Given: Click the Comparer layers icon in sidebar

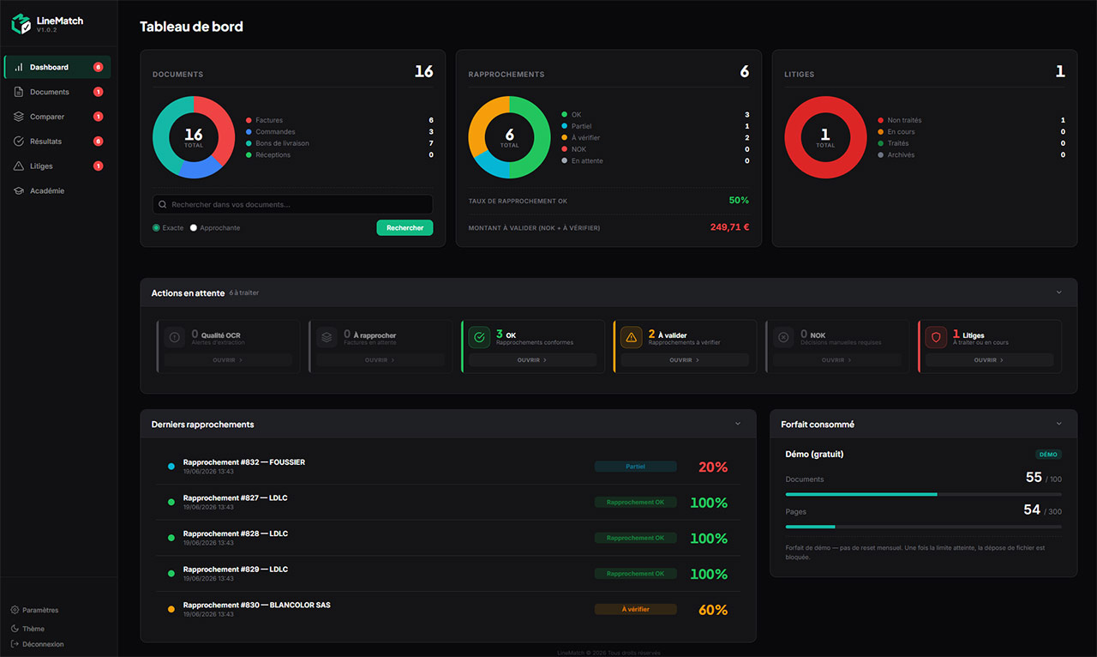Looking at the screenshot, I should (x=19, y=117).
